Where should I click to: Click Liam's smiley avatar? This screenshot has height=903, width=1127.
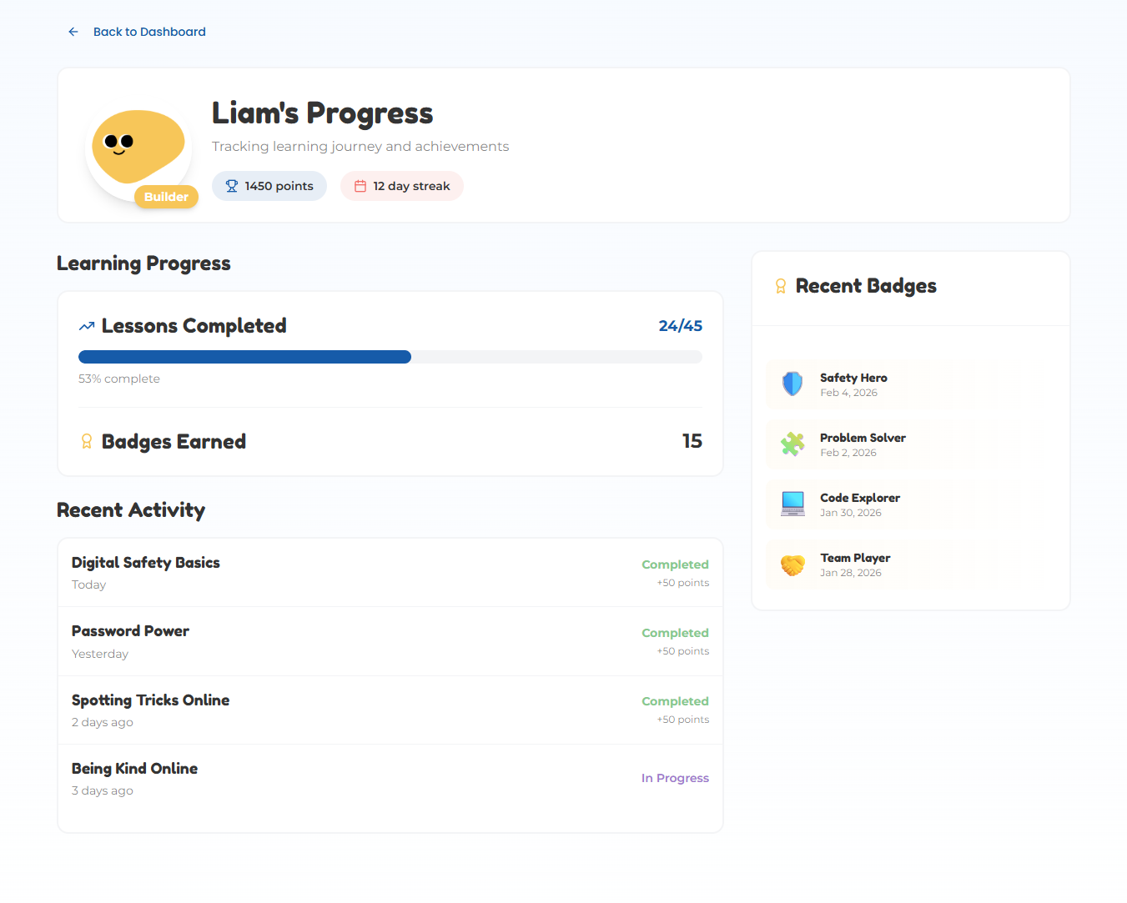point(138,144)
